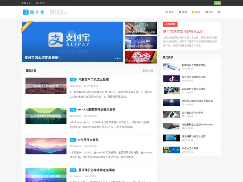
Task: Select the third carousel dot
Action: [x=120, y=58]
